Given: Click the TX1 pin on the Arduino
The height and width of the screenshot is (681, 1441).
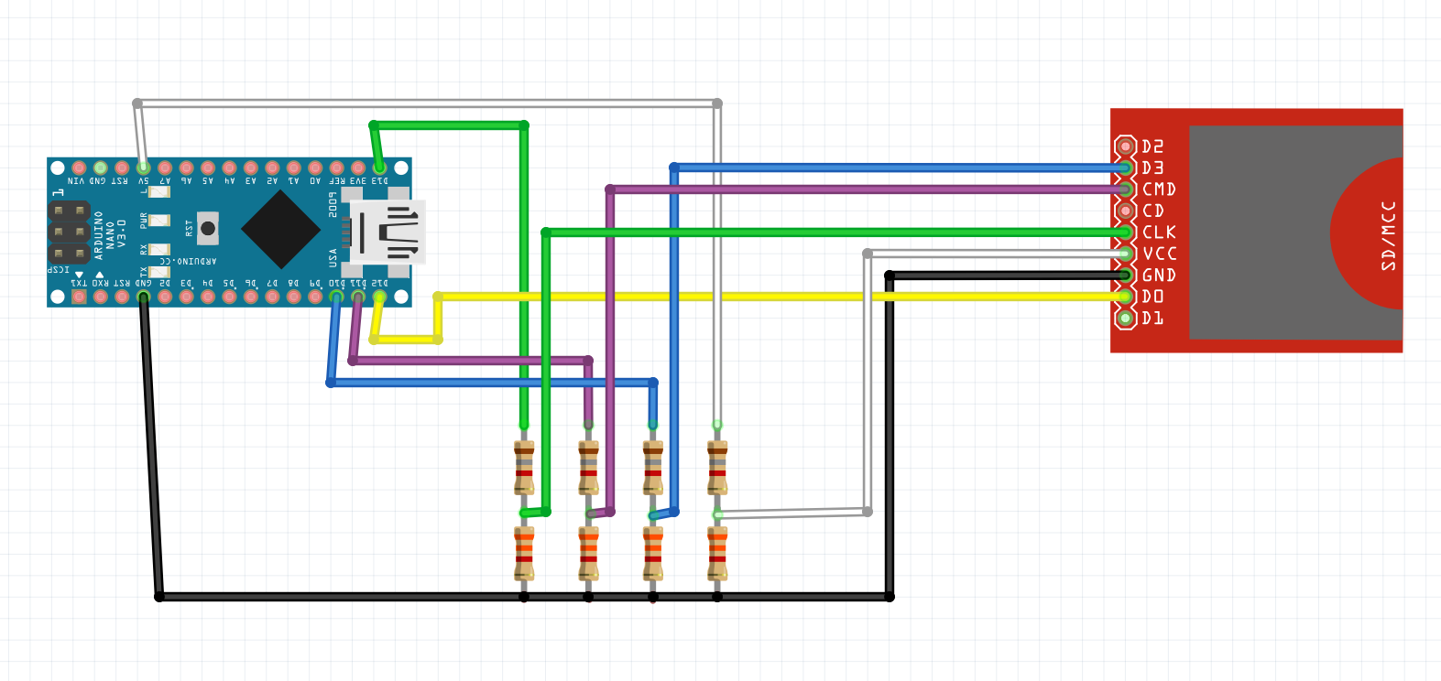Looking at the screenshot, I should 79,297.
